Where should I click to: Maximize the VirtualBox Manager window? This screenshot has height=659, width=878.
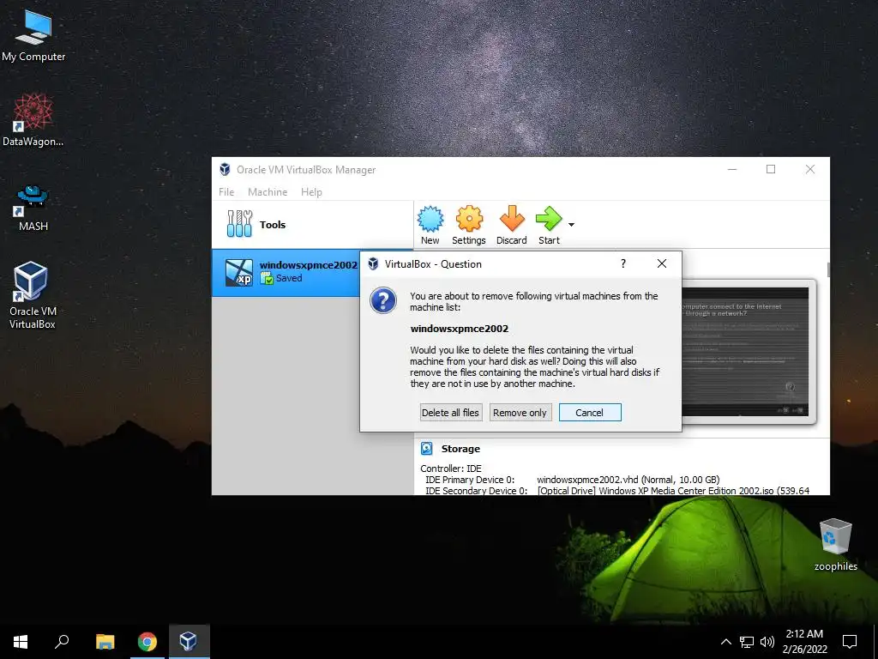tap(771, 169)
